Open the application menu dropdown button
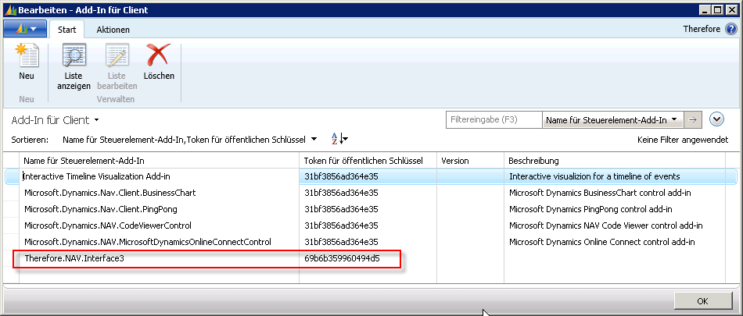The image size is (743, 316). click(x=25, y=29)
